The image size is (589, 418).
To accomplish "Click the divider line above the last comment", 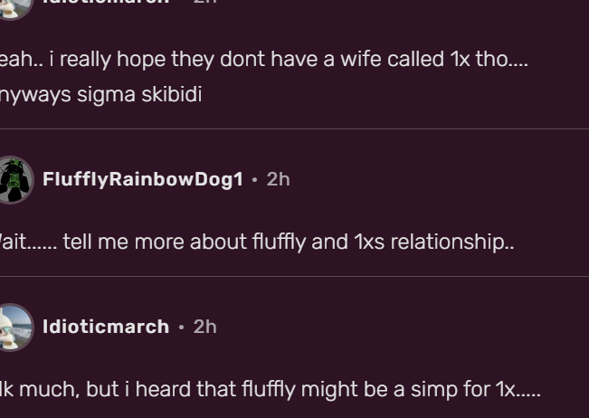I will tap(294, 277).
